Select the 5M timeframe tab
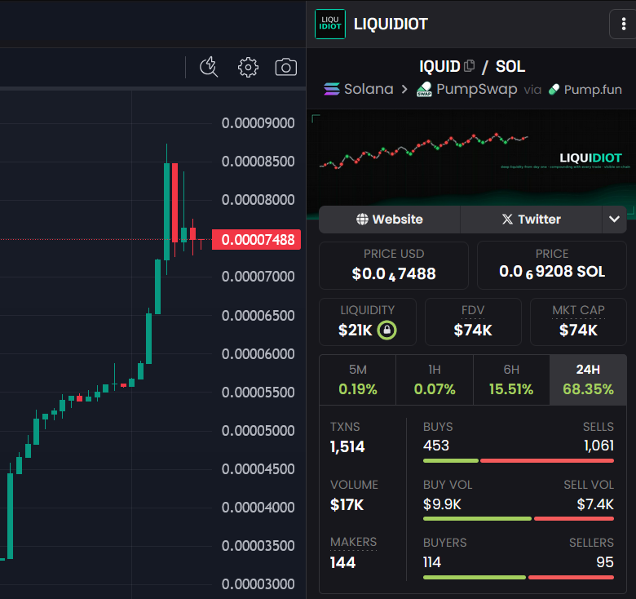 tap(358, 379)
